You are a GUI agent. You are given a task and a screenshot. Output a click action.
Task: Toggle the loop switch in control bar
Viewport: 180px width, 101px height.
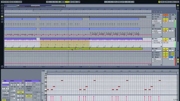pyautogui.click(x=119, y=2)
